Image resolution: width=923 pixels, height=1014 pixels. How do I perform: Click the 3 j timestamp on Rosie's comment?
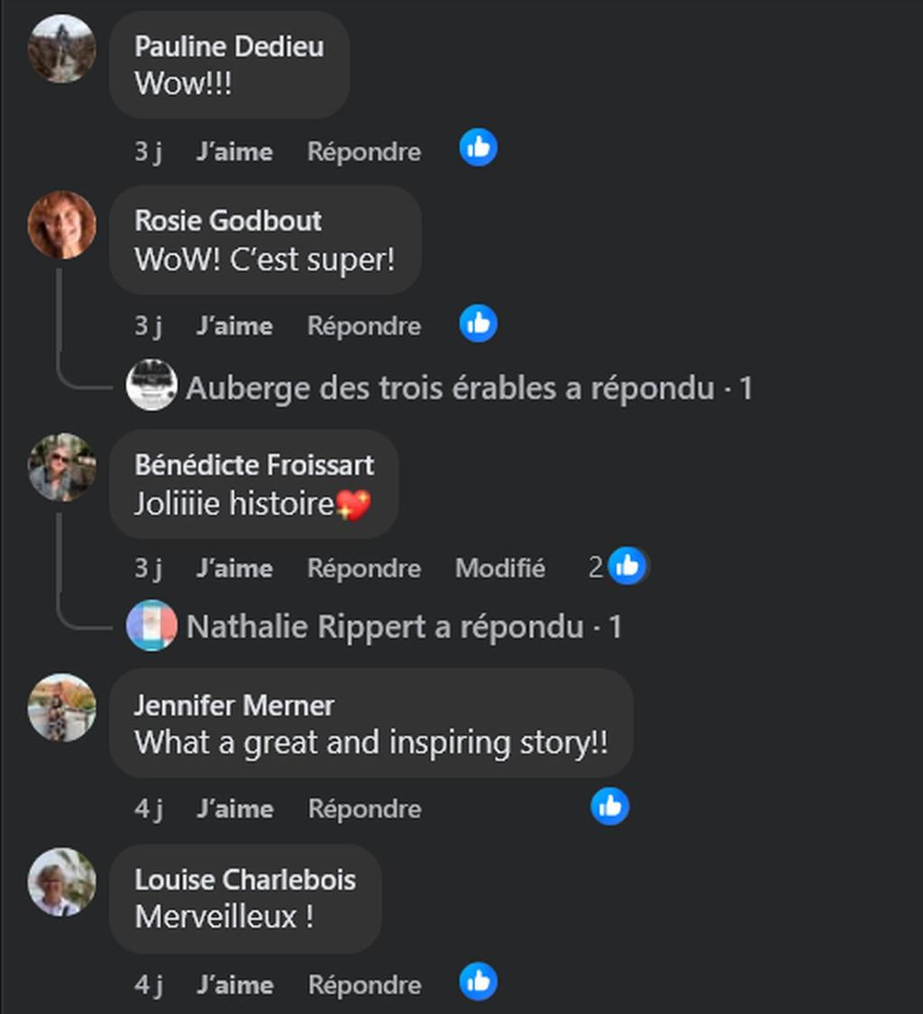148,325
